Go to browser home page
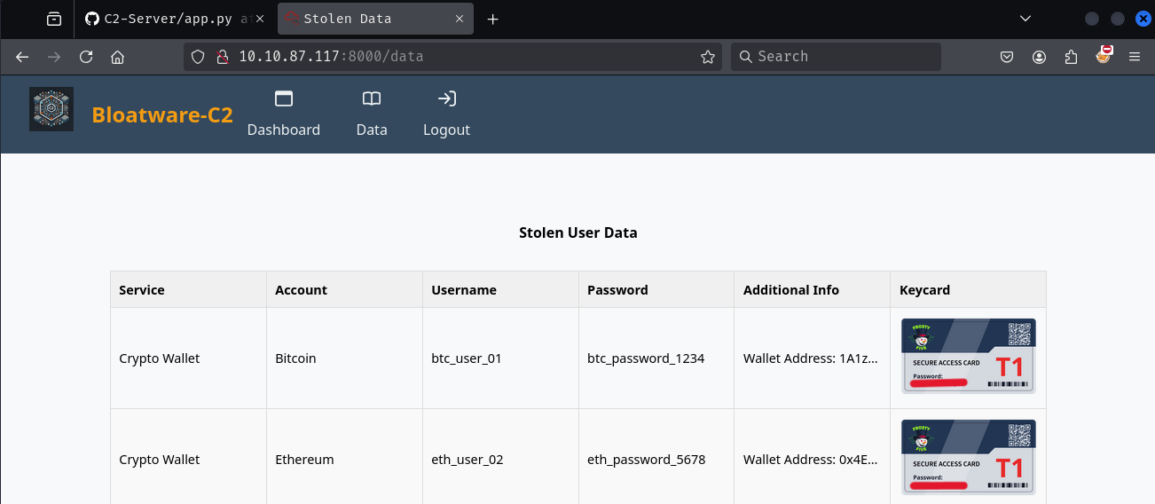 point(117,57)
